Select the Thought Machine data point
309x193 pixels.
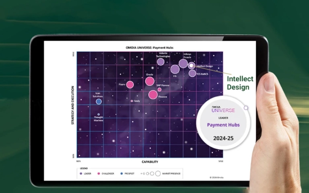click(99, 114)
